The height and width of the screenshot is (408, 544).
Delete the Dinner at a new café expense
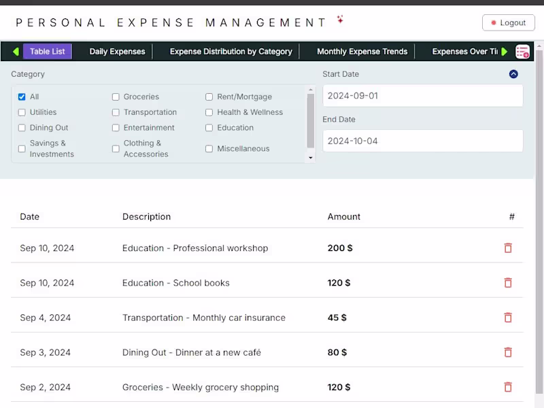tap(508, 352)
